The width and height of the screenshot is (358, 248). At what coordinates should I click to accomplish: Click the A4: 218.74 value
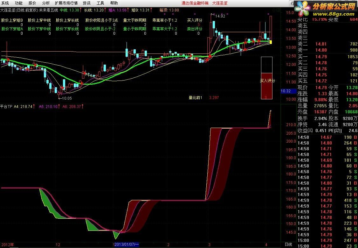pos(24,106)
